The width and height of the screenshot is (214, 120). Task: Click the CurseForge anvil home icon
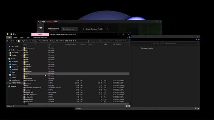tap(40, 28)
